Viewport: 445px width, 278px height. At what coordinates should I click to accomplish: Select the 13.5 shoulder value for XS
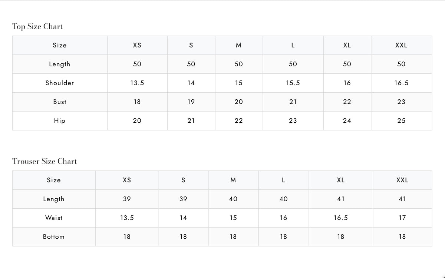(x=137, y=83)
